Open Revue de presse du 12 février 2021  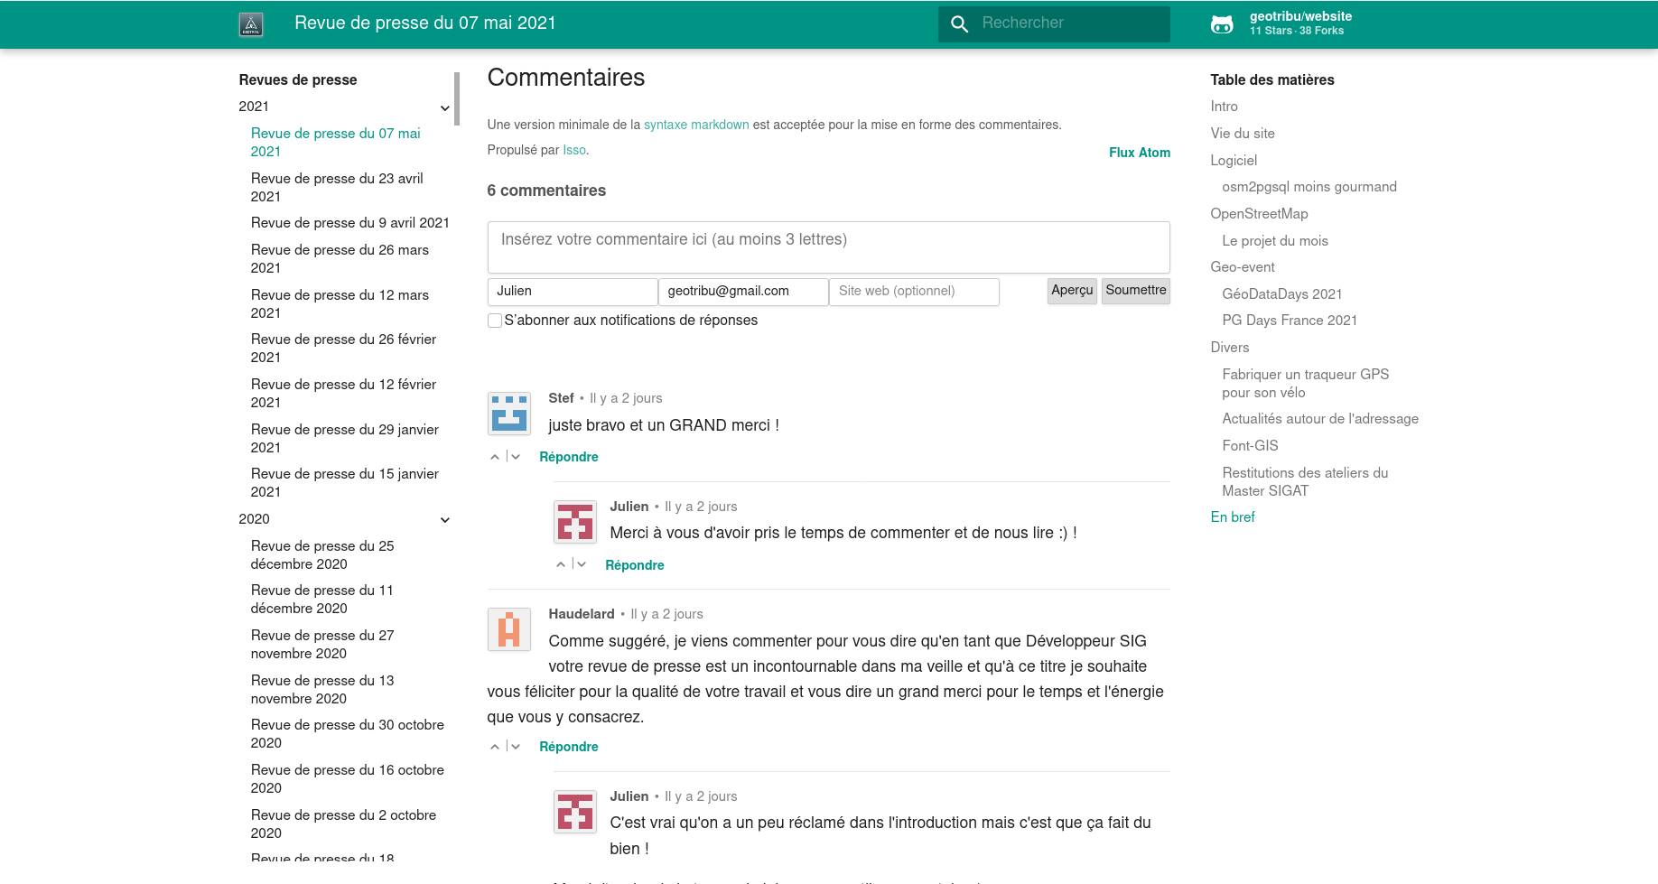point(343,394)
